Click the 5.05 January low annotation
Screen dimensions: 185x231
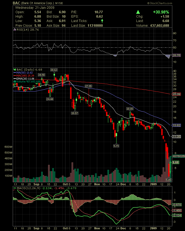tap(168, 180)
